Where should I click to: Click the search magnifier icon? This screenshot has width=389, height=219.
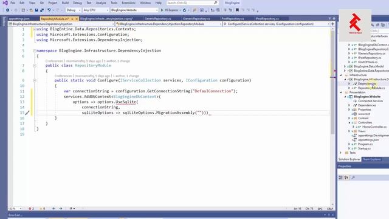(x=216, y=2)
